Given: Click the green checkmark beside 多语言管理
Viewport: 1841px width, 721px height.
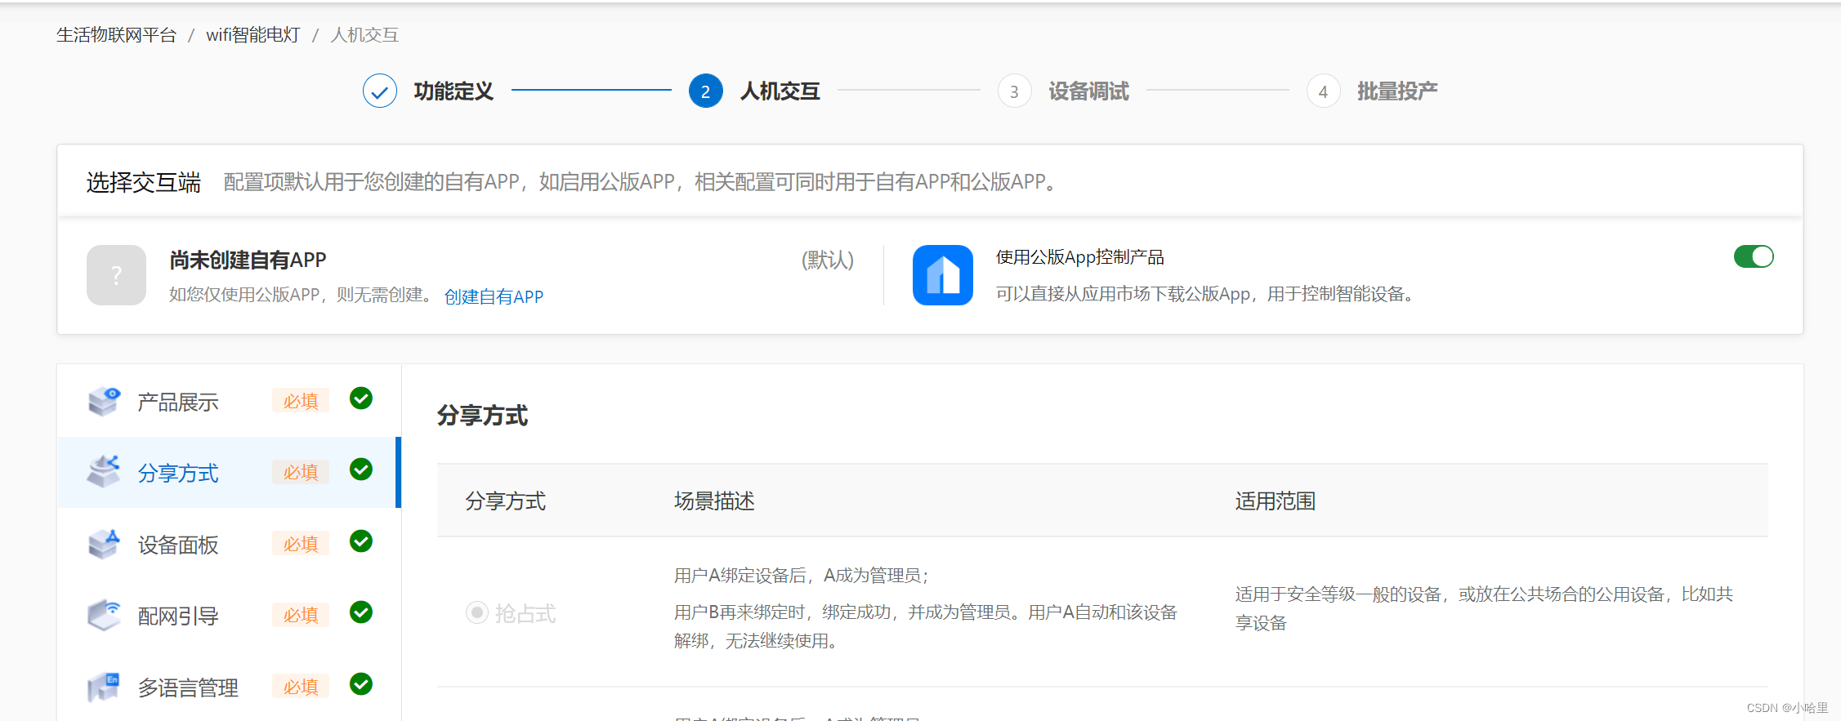Looking at the screenshot, I should point(361,684).
